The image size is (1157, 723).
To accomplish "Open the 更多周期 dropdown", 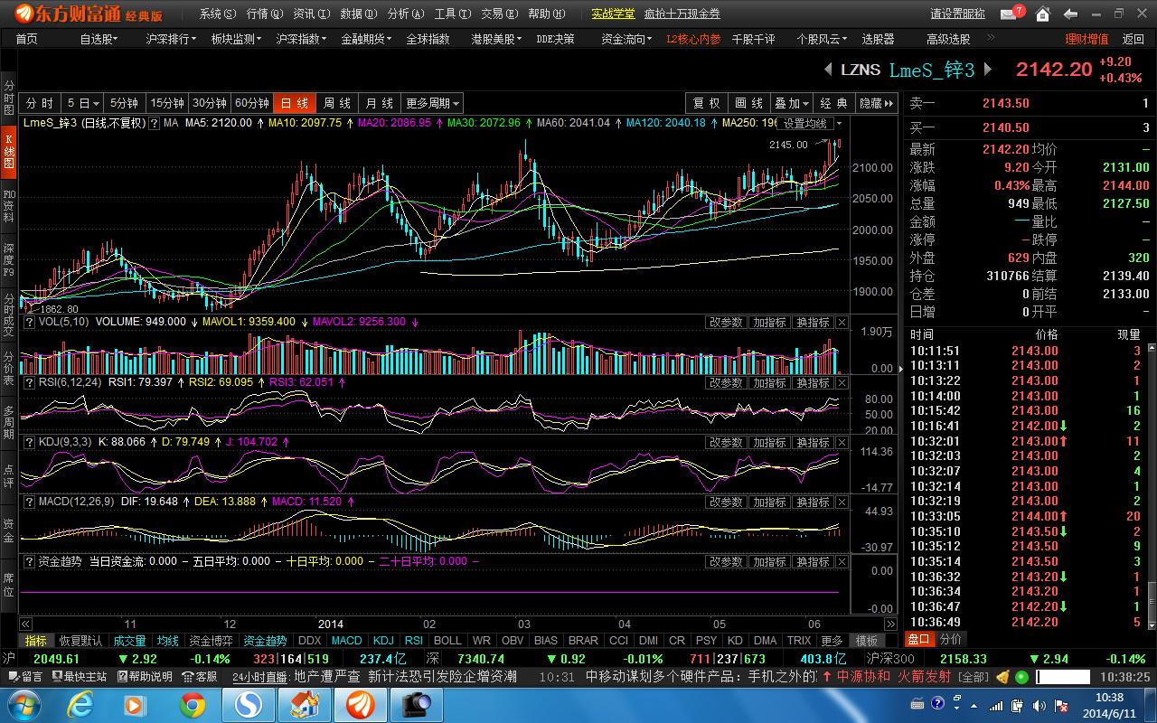I will click(432, 103).
